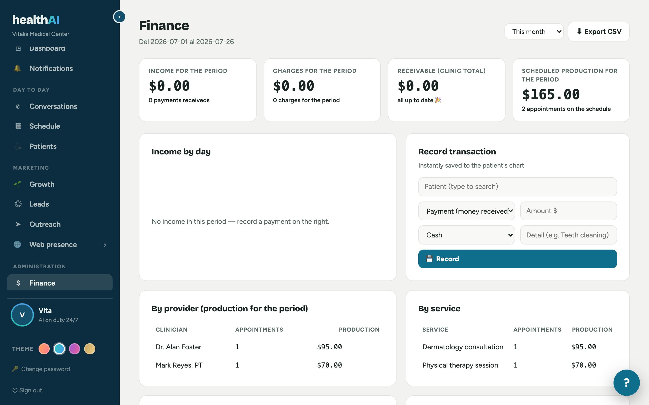The height and width of the screenshot is (405, 649).
Task: Open Outreach section
Action: [x=60, y=224]
